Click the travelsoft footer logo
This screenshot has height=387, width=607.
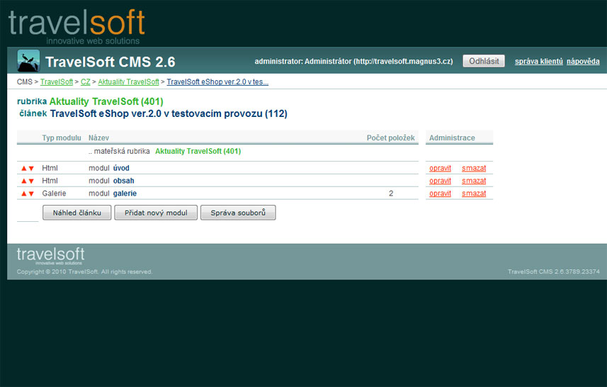(50, 256)
